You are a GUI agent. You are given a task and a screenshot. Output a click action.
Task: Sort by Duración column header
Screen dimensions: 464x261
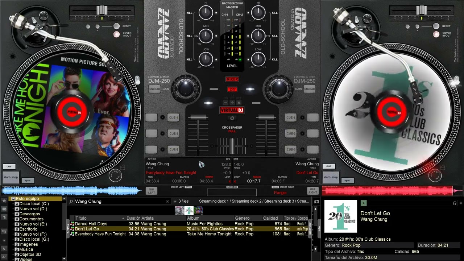pyautogui.click(x=133, y=218)
